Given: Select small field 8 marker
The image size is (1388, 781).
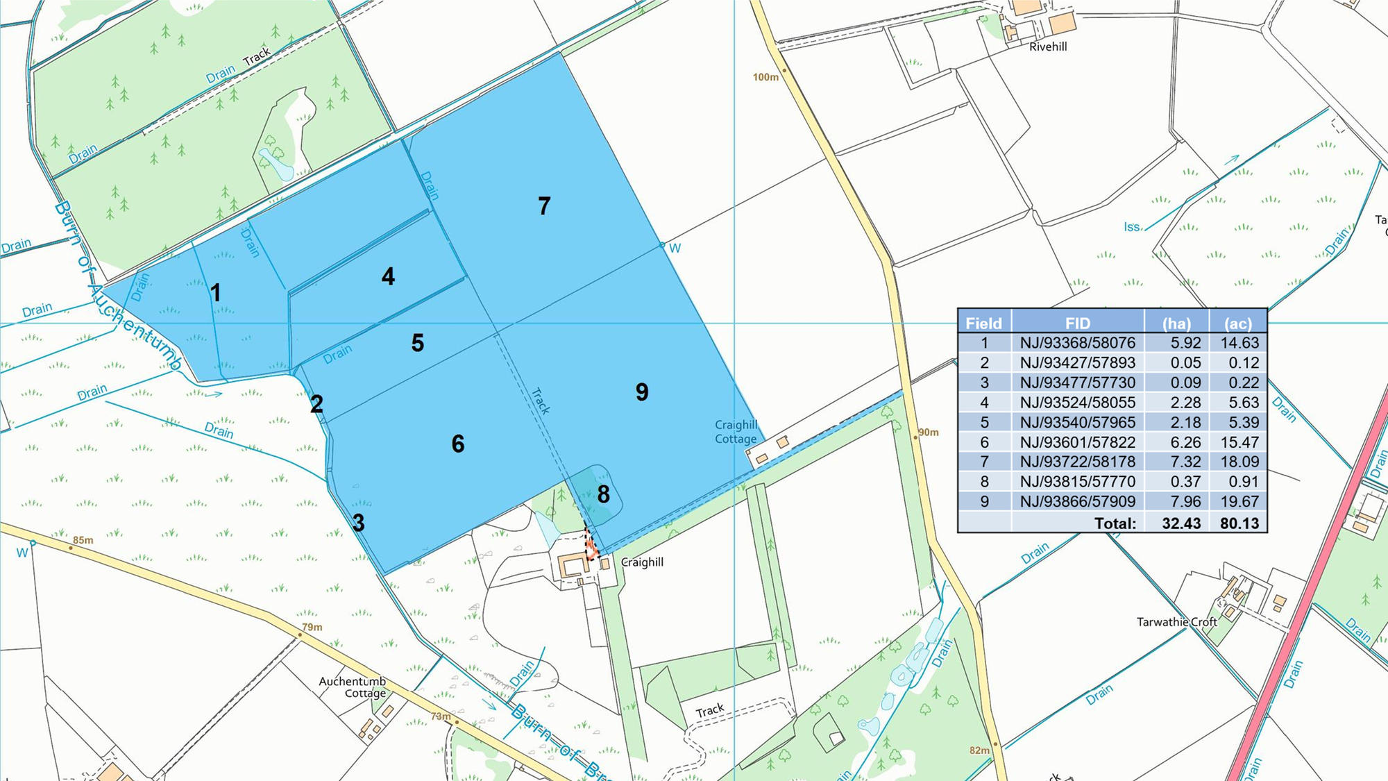Looking at the screenshot, I should 603,494.
